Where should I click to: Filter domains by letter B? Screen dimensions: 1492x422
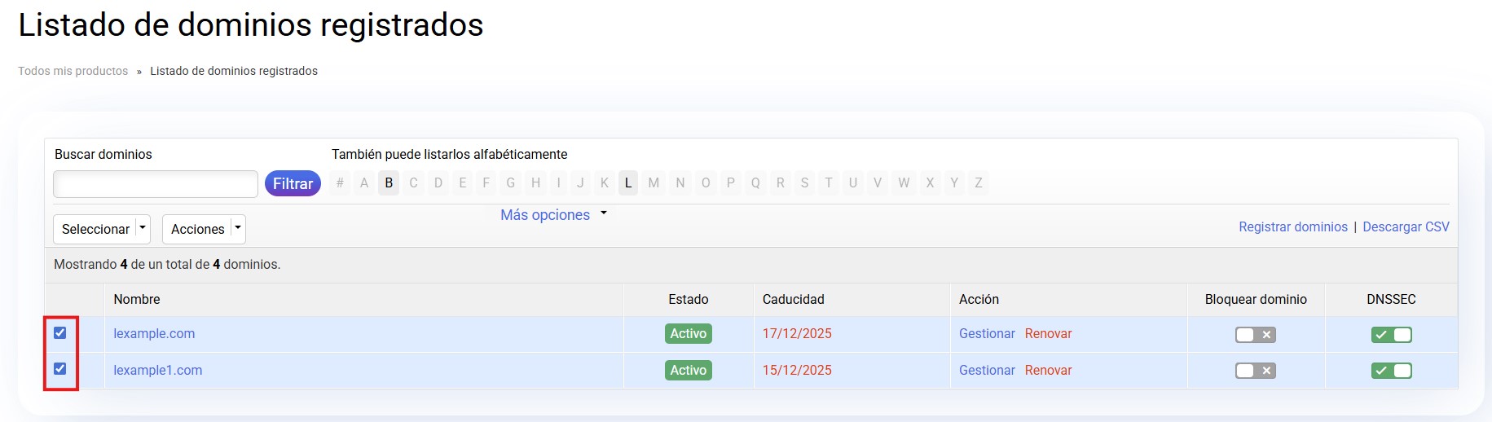pyautogui.click(x=389, y=182)
